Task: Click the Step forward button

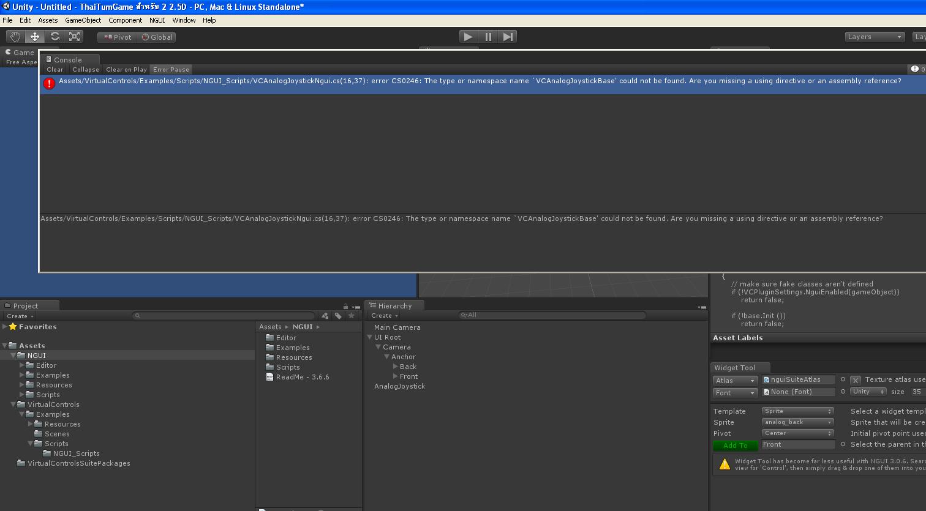Action: pos(508,37)
